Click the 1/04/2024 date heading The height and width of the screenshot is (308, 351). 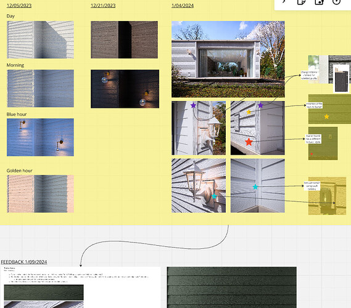click(183, 6)
